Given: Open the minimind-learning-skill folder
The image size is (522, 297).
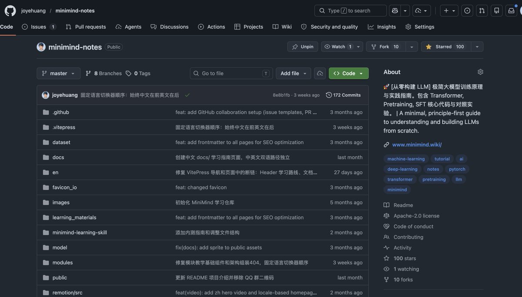Looking at the screenshot, I should click(x=80, y=233).
